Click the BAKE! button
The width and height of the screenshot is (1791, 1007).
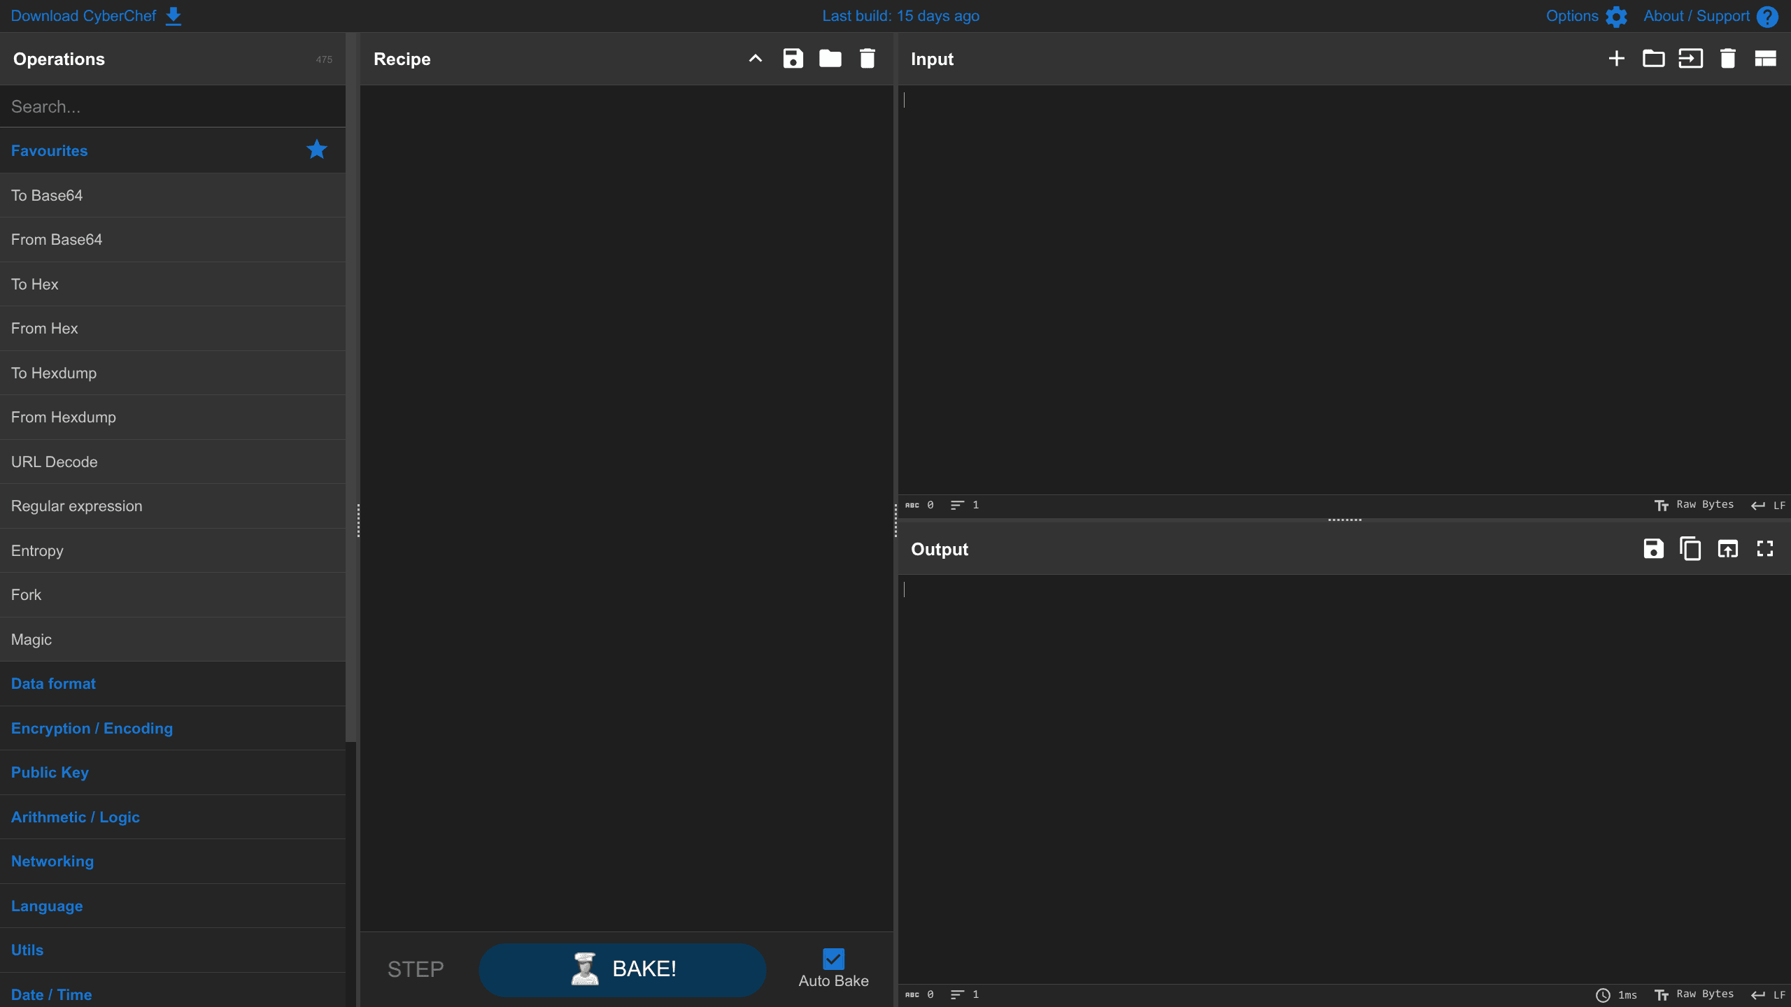tap(623, 969)
